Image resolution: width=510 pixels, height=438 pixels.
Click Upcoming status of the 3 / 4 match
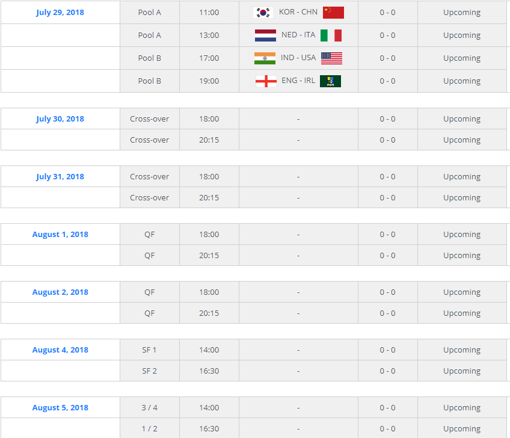point(462,407)
